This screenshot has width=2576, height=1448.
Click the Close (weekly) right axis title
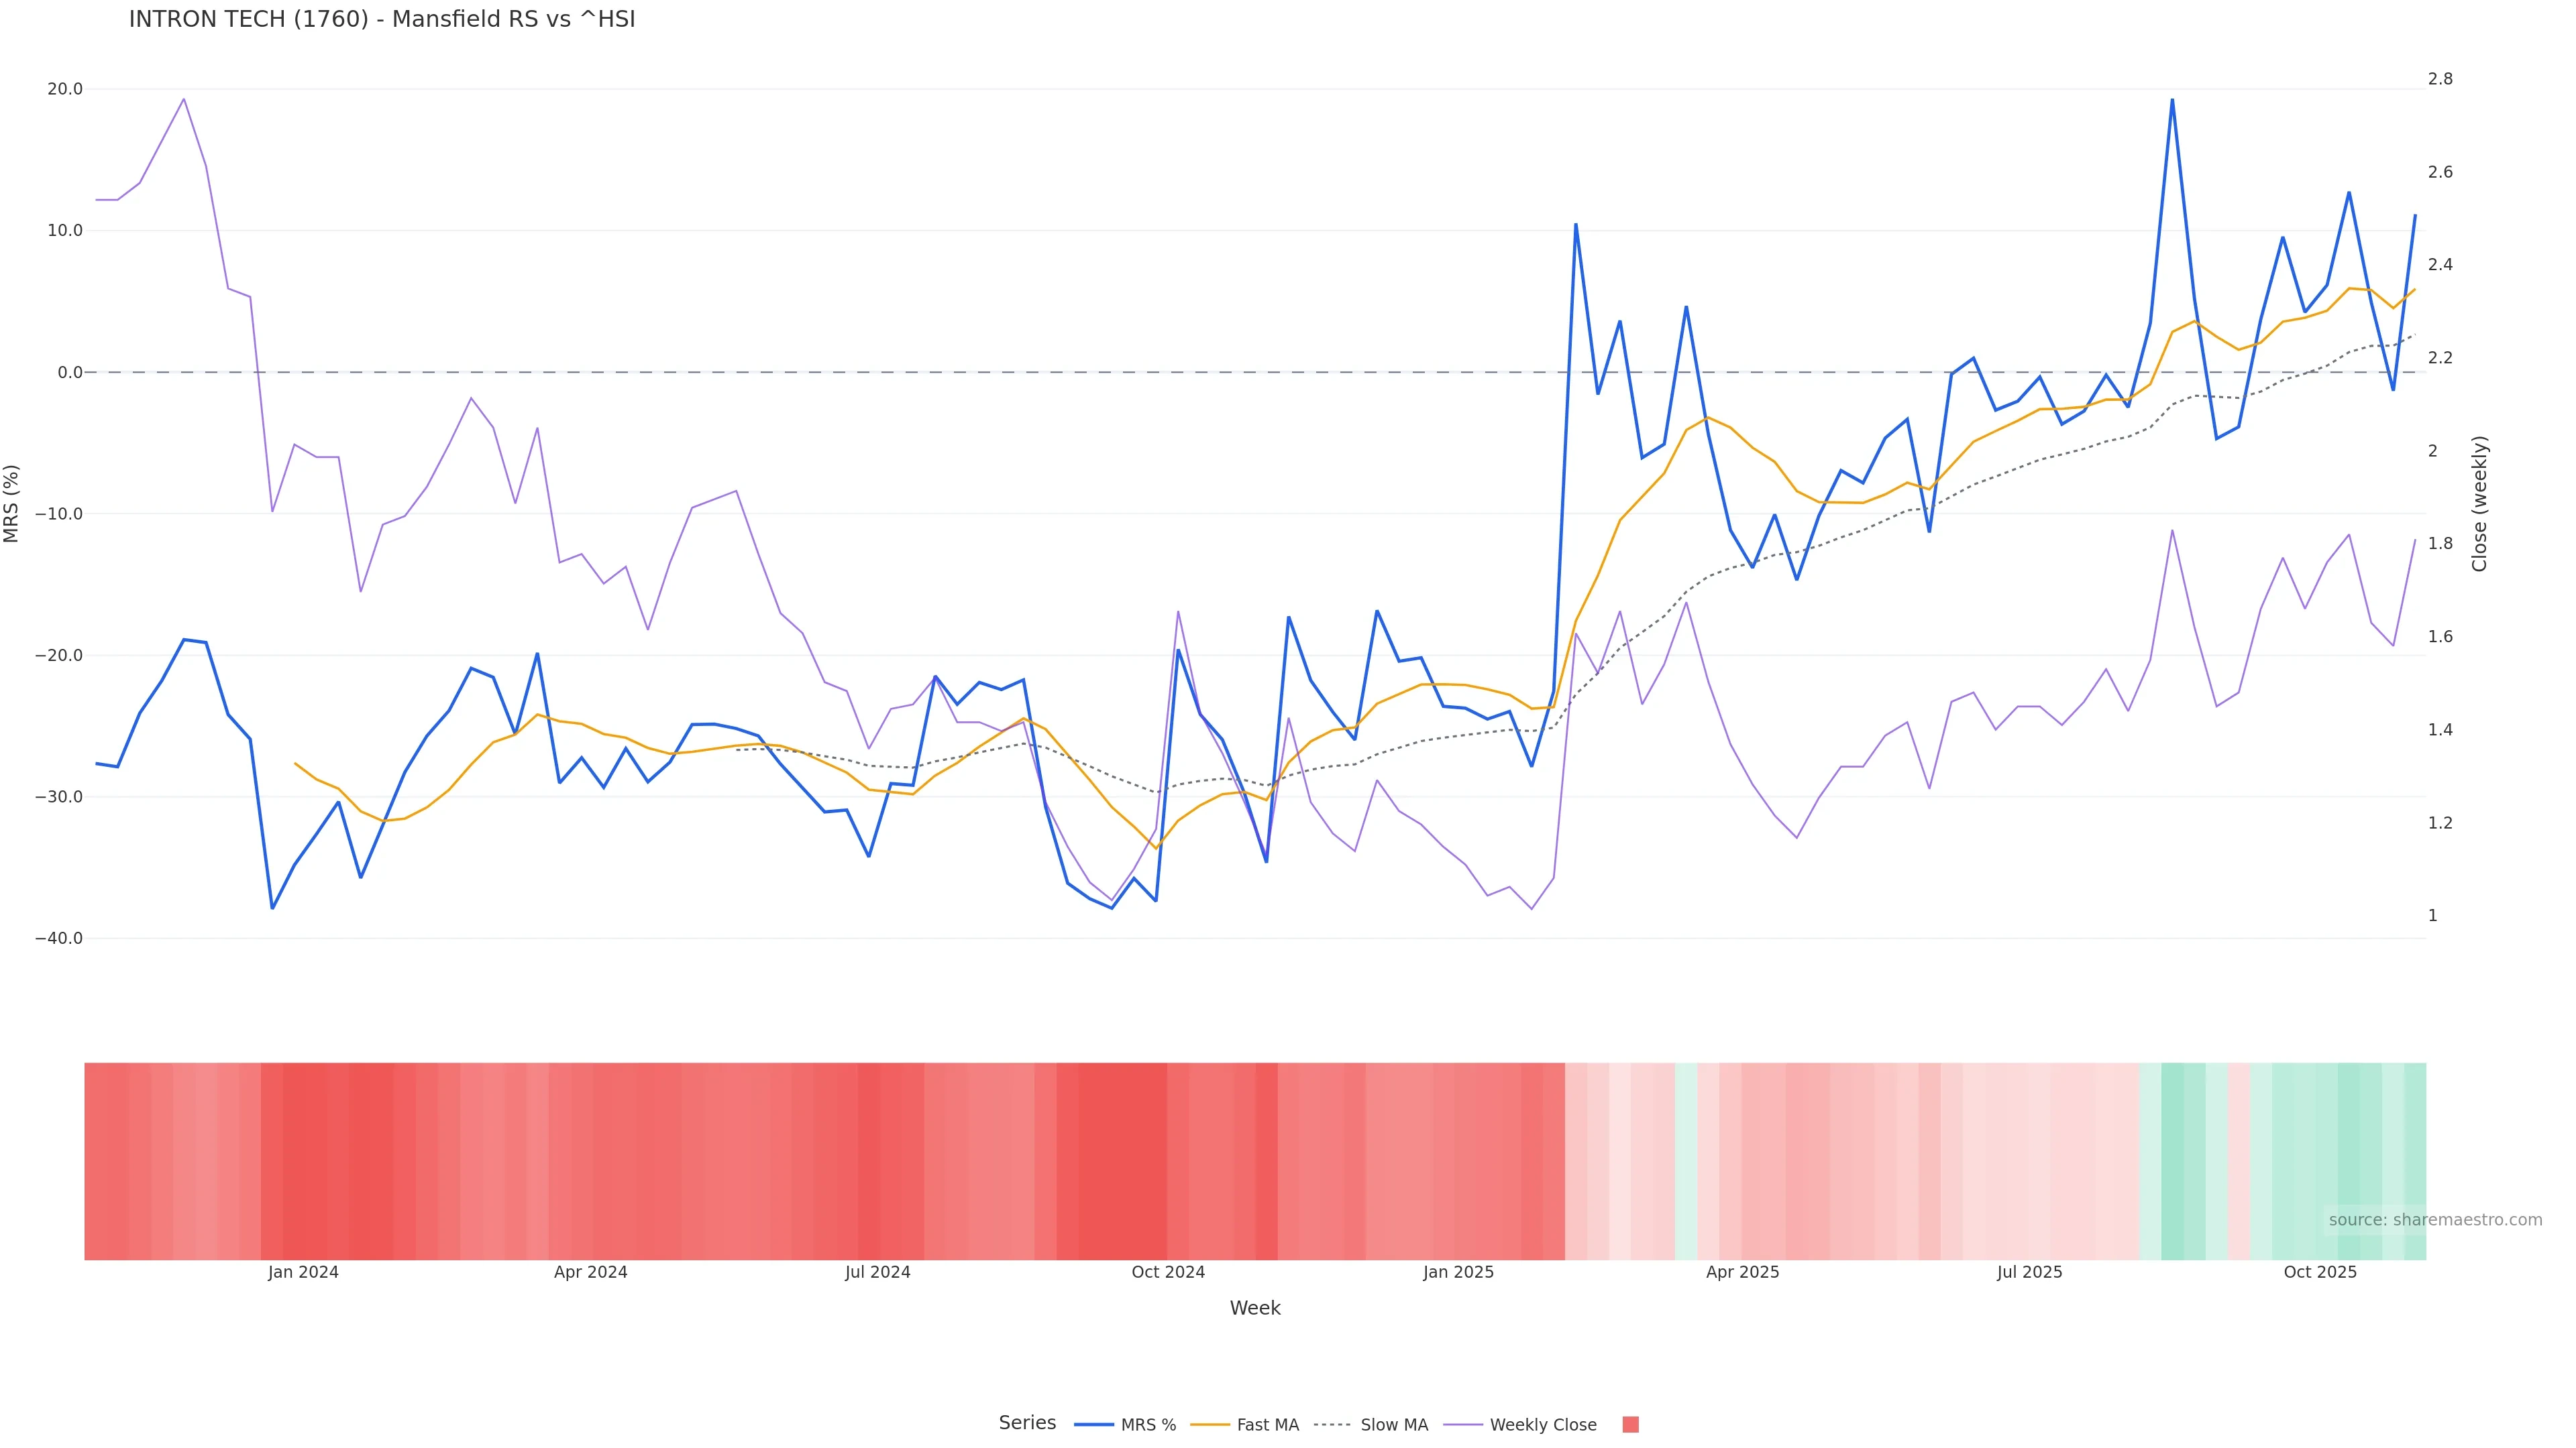tap(2479, 503)
